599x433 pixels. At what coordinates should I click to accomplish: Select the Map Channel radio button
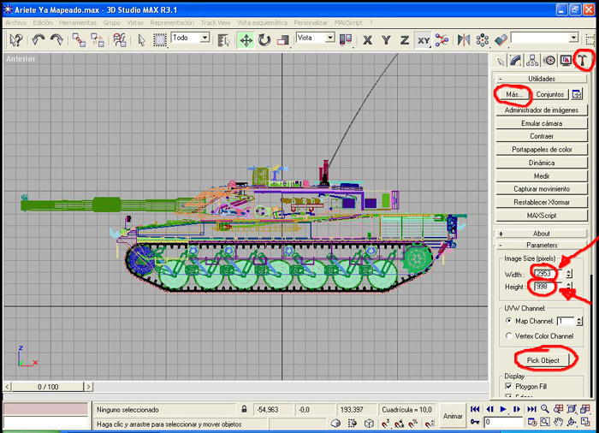(x=508, y=321)
